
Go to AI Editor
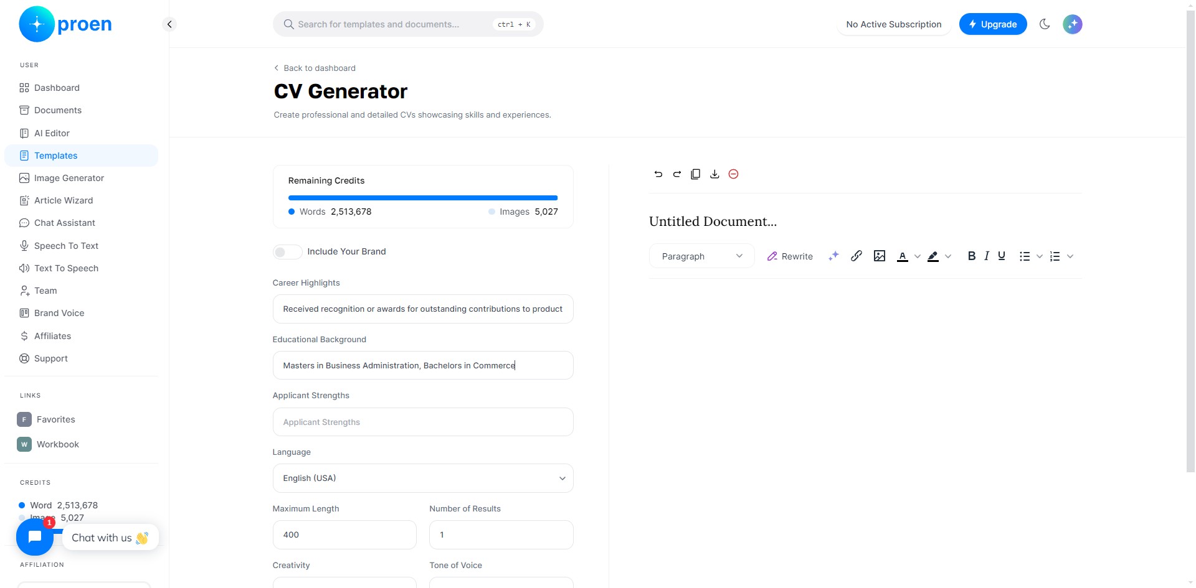pyautogui.click(x=82, y=133)
